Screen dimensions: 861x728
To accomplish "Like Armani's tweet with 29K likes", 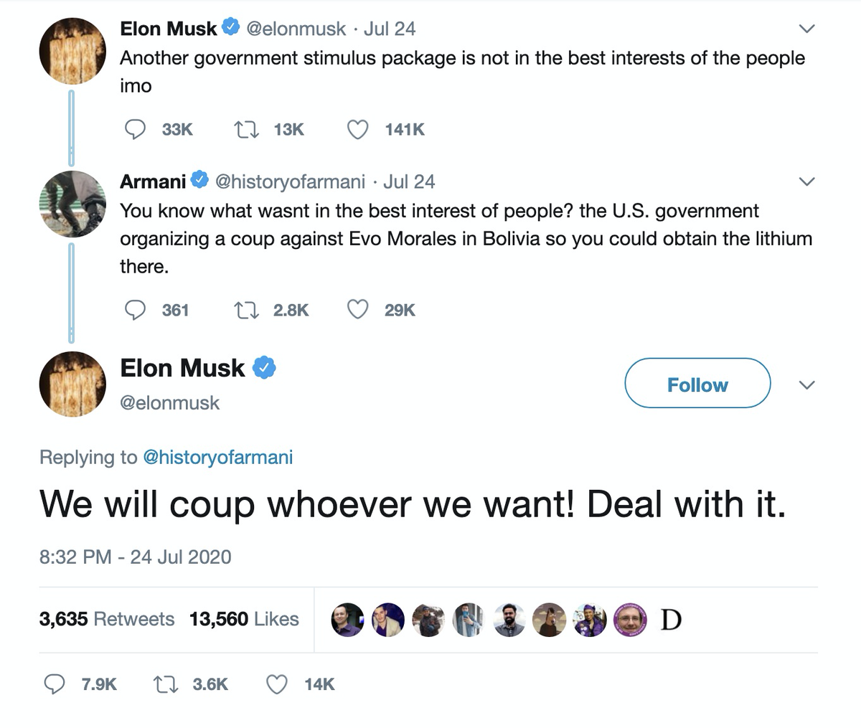I will [x=357, y=310].
